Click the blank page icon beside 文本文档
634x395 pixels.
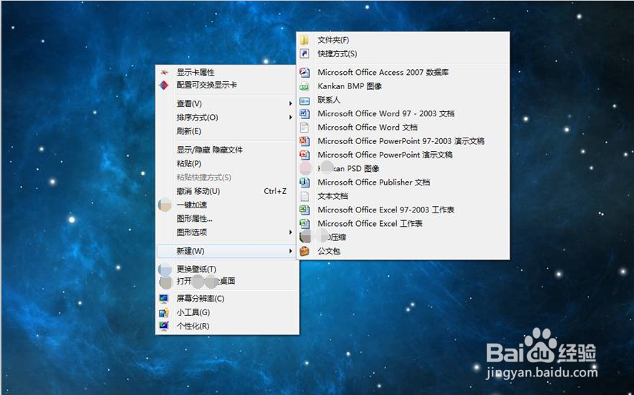pos(304,196)
